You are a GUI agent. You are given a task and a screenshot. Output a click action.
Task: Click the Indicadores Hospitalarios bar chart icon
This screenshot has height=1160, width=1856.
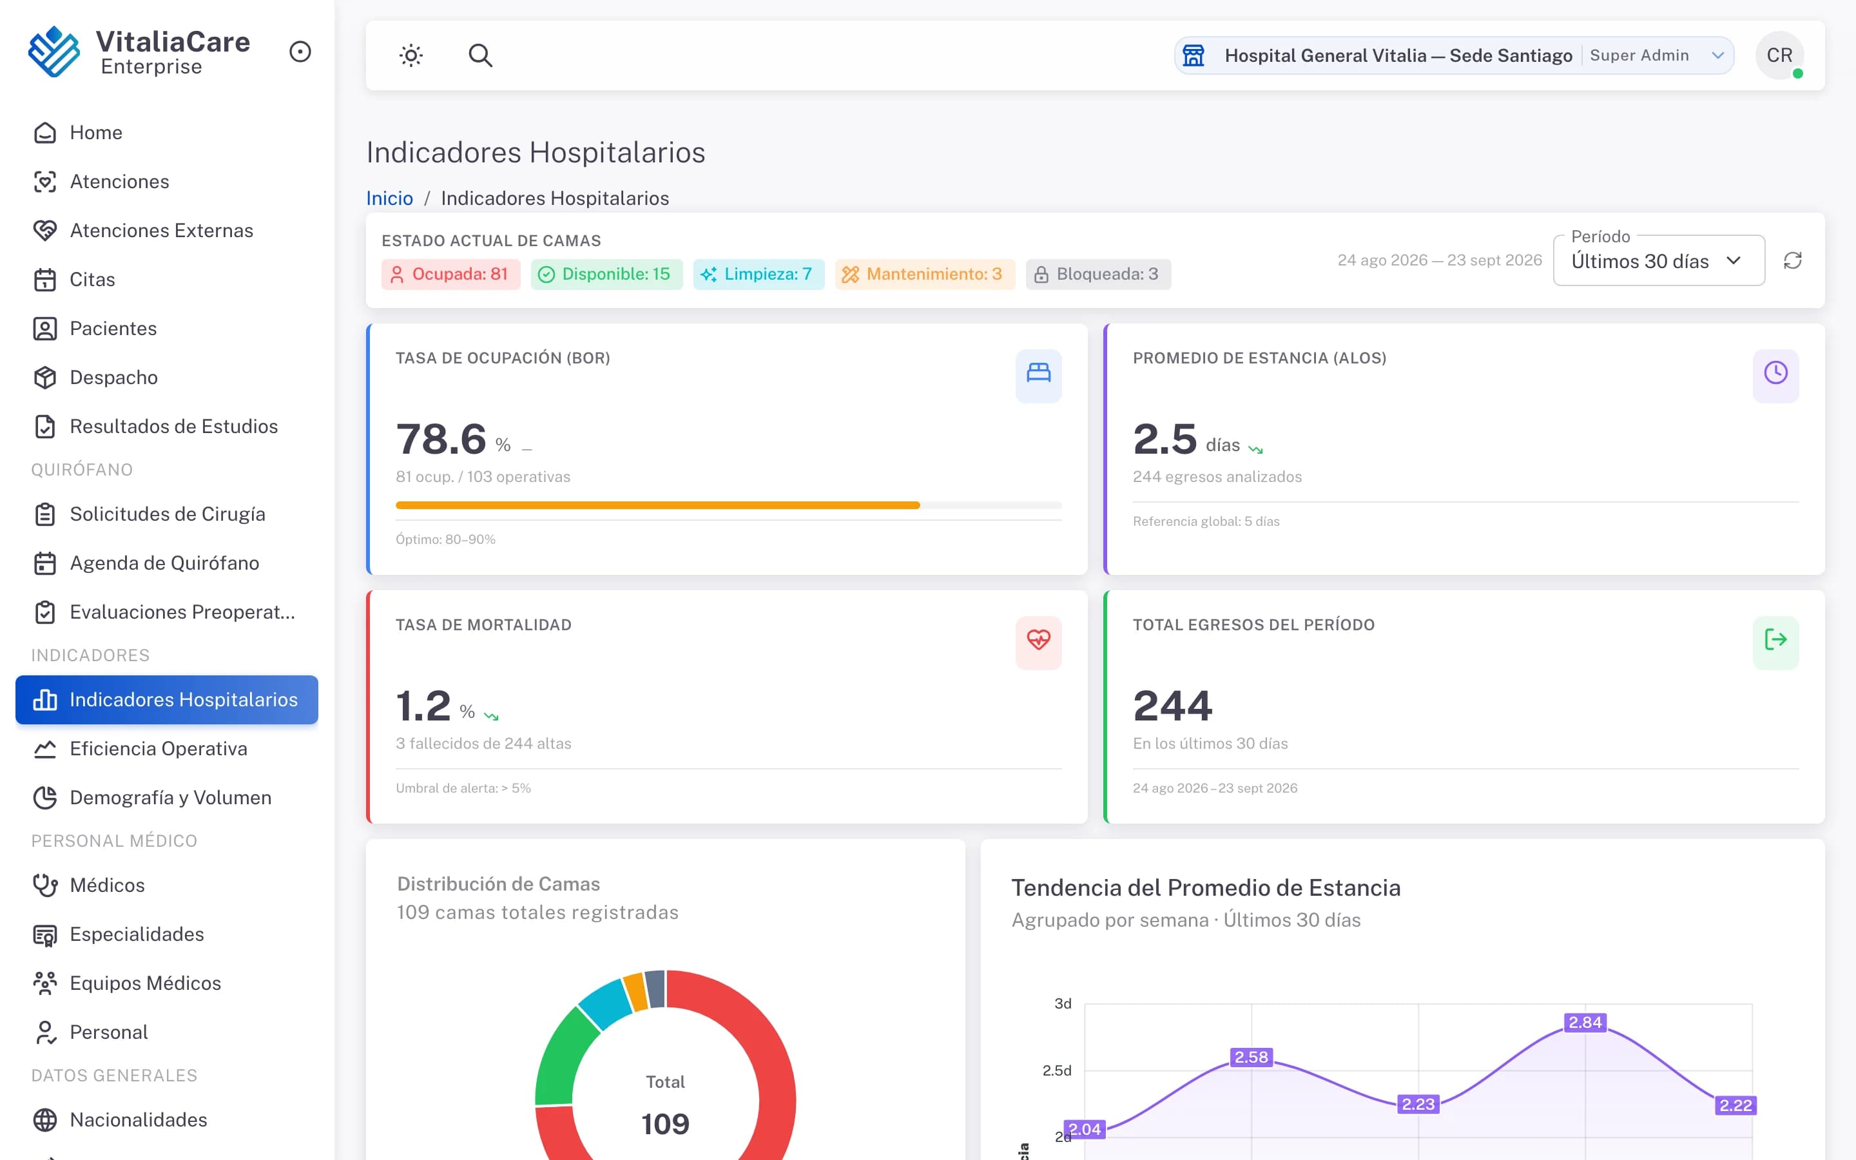[x=45, y=700]
